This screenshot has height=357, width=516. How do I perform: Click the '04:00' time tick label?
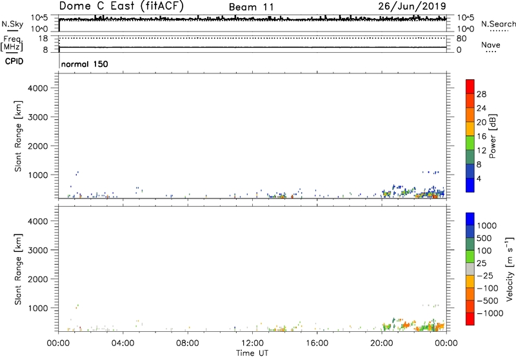pos(123,343)
